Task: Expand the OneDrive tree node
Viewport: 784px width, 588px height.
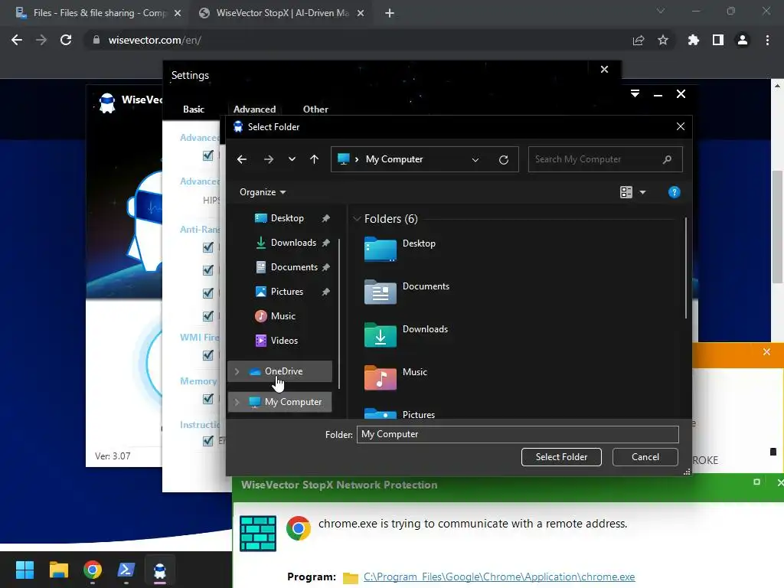Action: [237, 371]
